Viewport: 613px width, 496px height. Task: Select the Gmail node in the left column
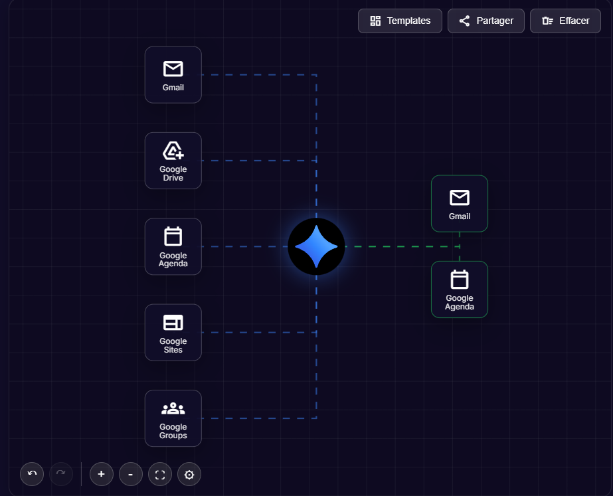click(x=173, y=74)
